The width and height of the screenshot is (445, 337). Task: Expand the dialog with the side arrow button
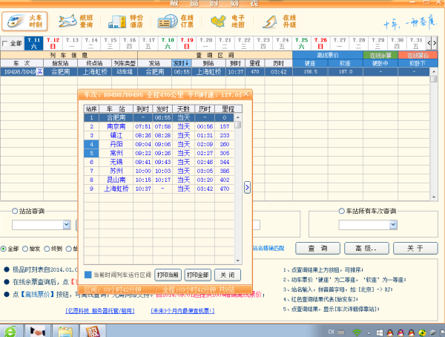coord(247,188)
